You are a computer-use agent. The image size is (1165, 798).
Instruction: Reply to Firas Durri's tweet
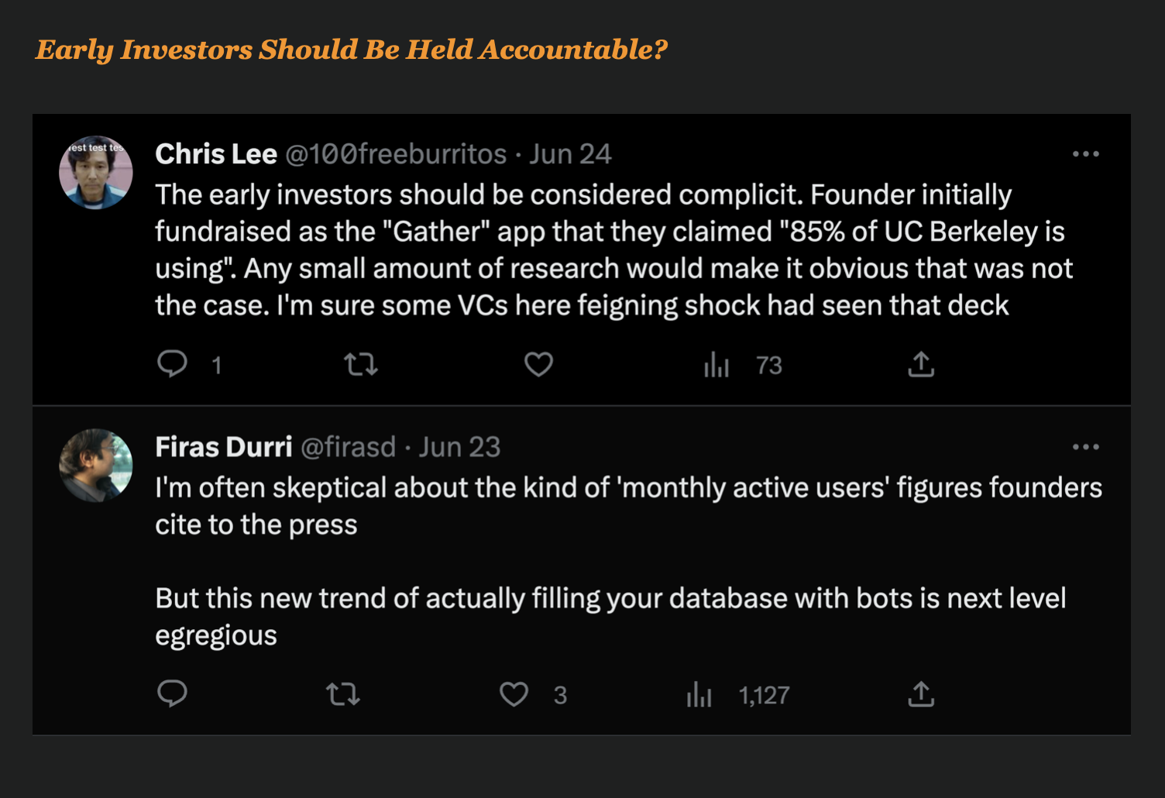click(x=172, y=694)
